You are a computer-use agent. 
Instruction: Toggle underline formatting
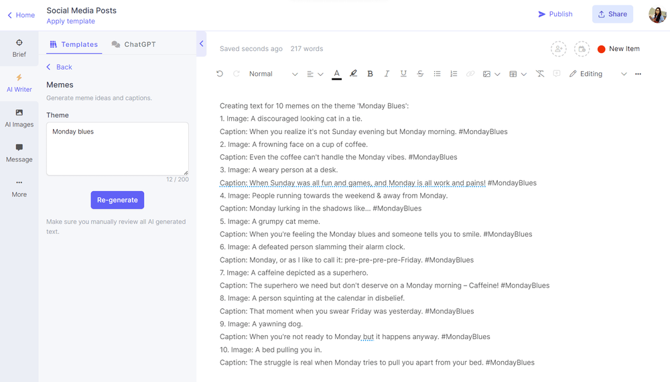[403, 74]
